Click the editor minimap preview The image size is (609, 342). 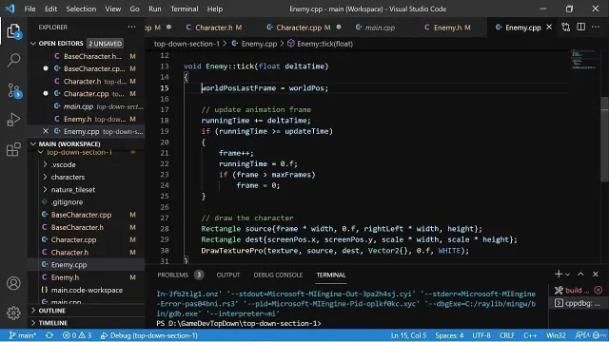(x=583, y=60)
